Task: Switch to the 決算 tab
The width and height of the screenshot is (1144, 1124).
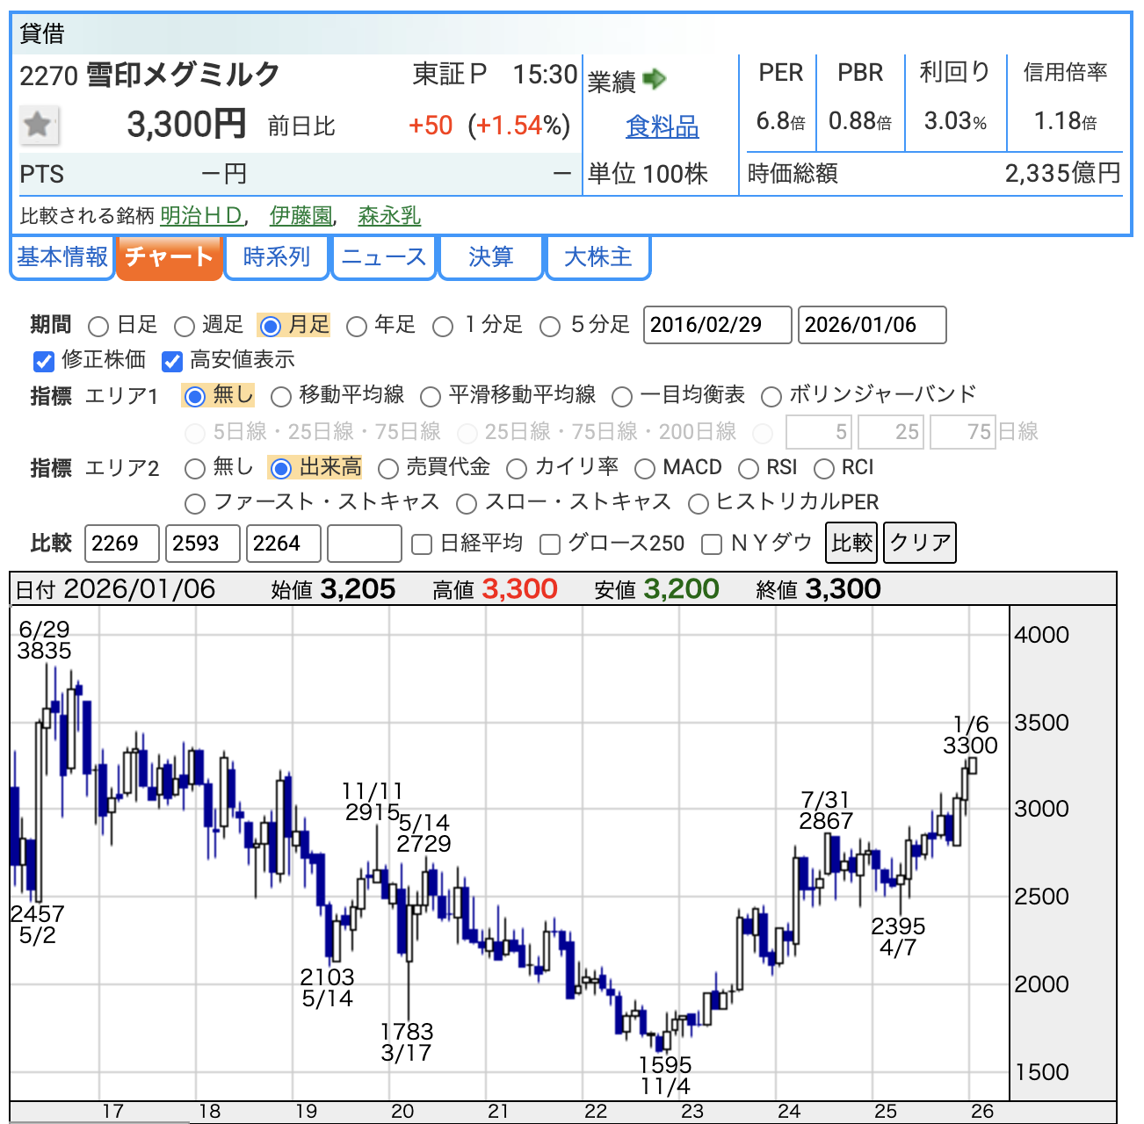Action: pyautogui.click(x=490, y=257)
